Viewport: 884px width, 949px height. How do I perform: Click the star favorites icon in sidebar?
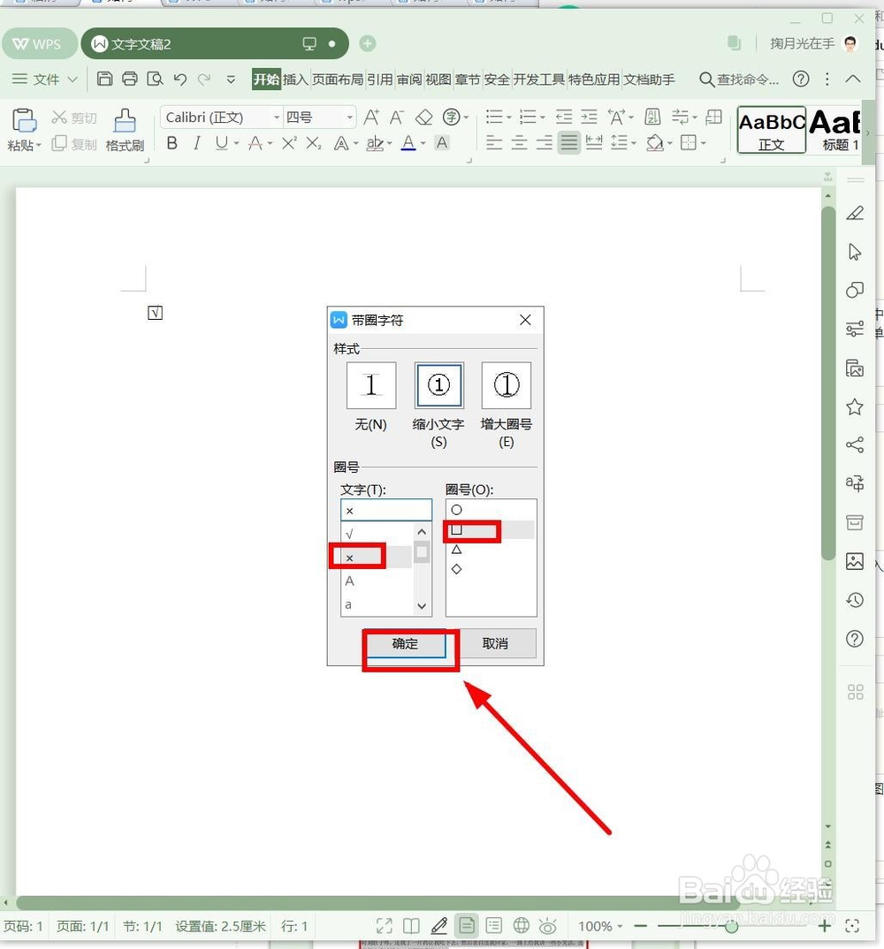(854, 406)
